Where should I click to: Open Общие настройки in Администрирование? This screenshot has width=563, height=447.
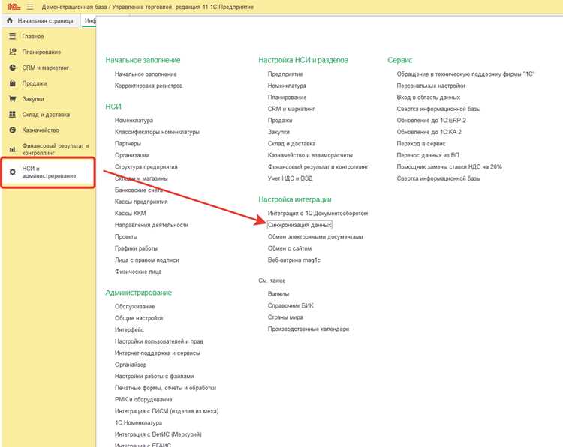139,318
